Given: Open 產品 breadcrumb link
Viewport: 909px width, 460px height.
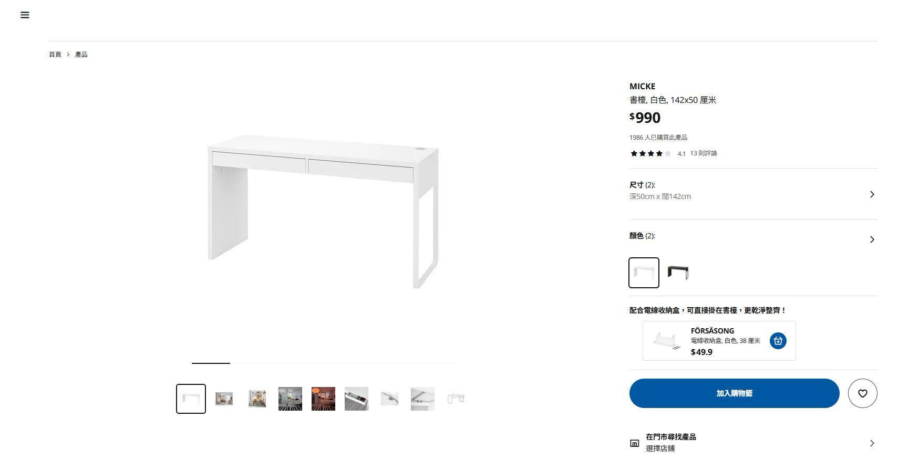Looking at the screenshot, I should coord(81,55).
